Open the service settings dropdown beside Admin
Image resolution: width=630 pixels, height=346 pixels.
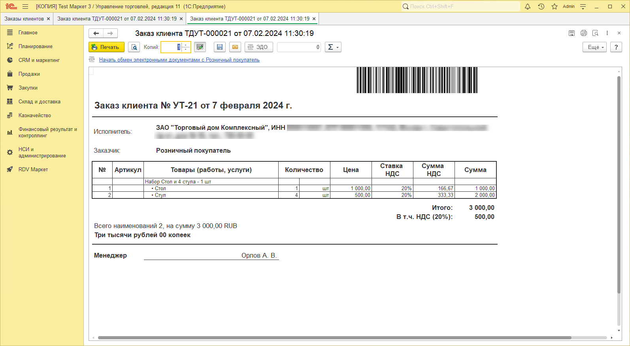tap(583, 6)
